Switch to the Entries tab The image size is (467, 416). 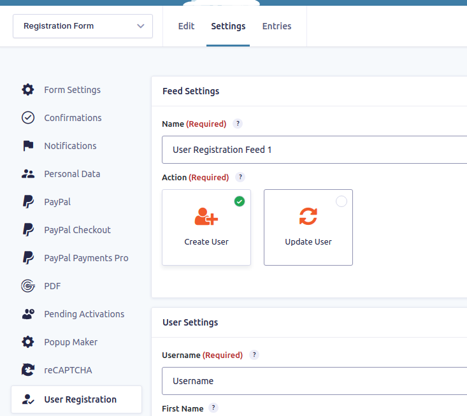277,26
